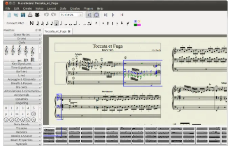Collapse the Clefs palette
Screen dimensions: 228x146
22,43
